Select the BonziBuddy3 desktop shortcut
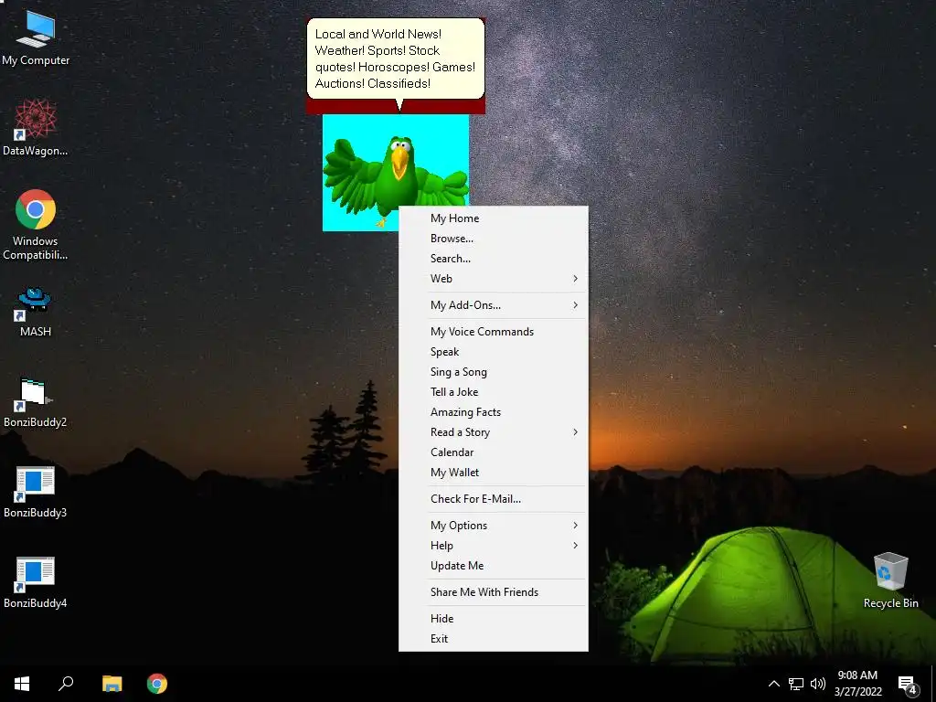The height and width of the screenshot is (702, 936). click(x=36, y=493)
